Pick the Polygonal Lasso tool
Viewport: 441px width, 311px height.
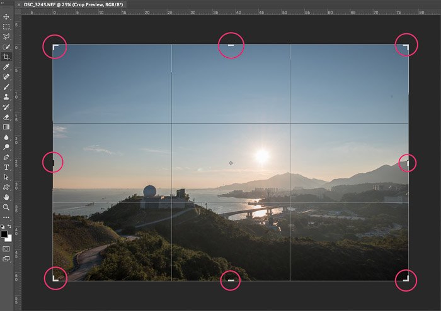[6, 36]
